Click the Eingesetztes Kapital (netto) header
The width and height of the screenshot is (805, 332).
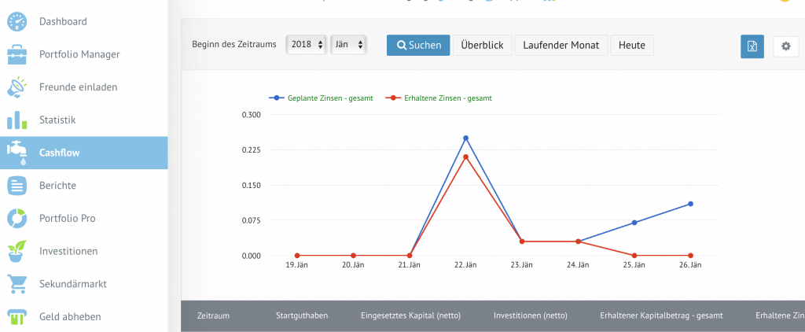coord(410,315)
